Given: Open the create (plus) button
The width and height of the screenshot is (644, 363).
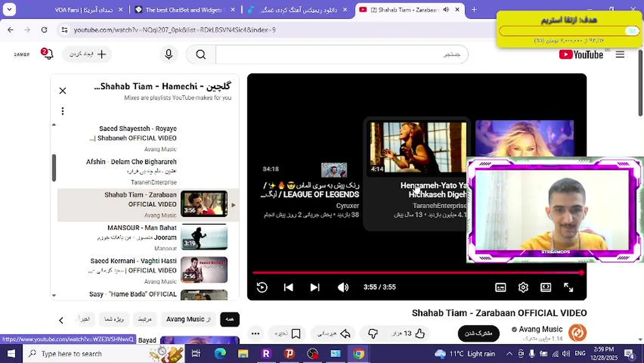Looking at the screenshot, I should pyautogui.click(x=88, y=54).
